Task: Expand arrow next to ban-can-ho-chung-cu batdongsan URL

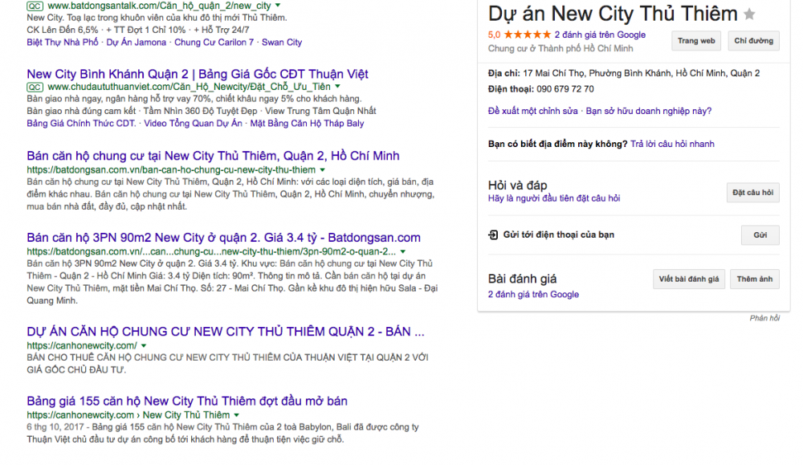Action: pos(322,170)
